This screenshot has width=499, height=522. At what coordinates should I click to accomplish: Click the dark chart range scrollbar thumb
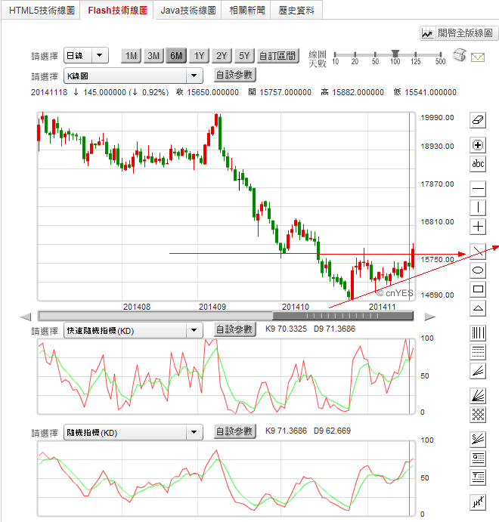pyautogui.click(x=342, y=316)
